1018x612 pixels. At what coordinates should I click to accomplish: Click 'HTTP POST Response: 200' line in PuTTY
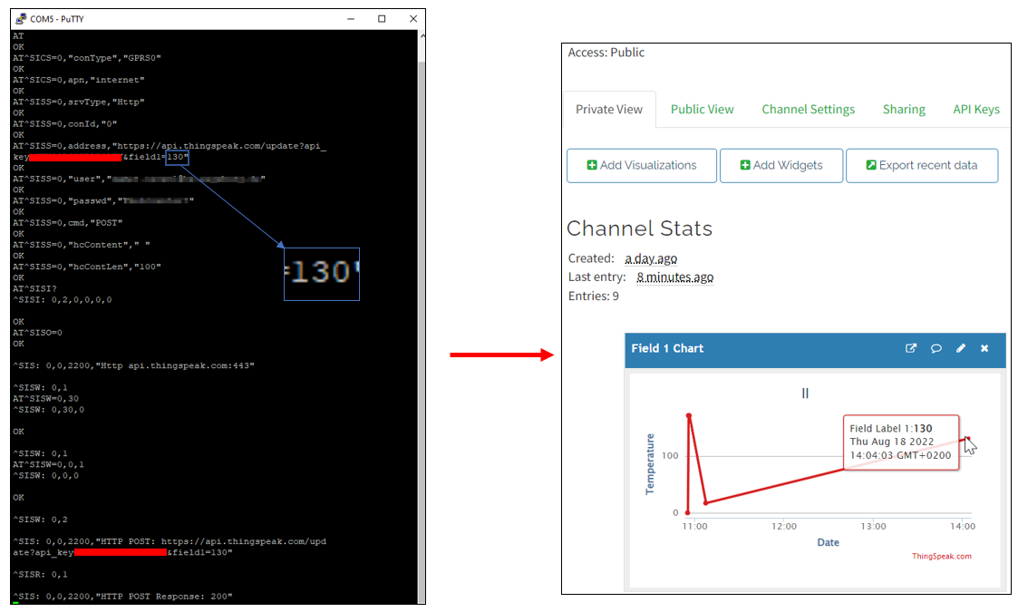(122, 597)
